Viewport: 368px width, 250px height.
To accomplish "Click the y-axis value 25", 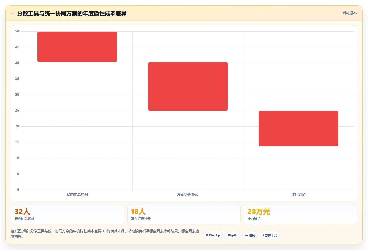I will (x=17, y=111).
